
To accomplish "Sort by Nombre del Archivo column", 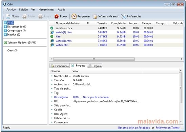I will (67, 23).
